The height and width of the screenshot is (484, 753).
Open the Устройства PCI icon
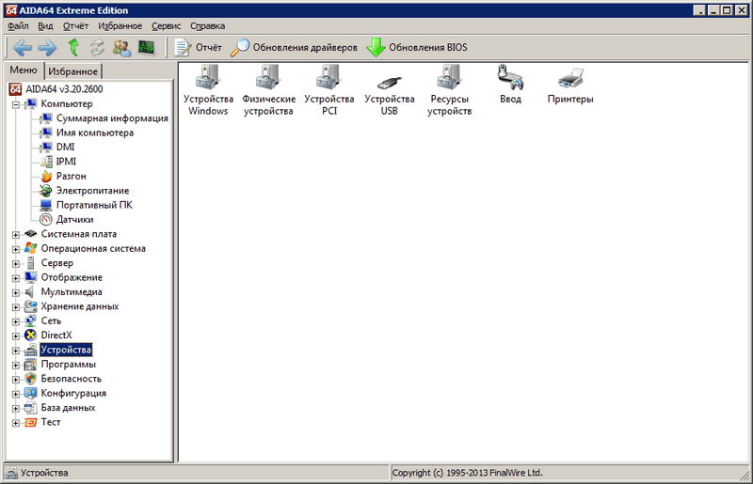(329, 79)
